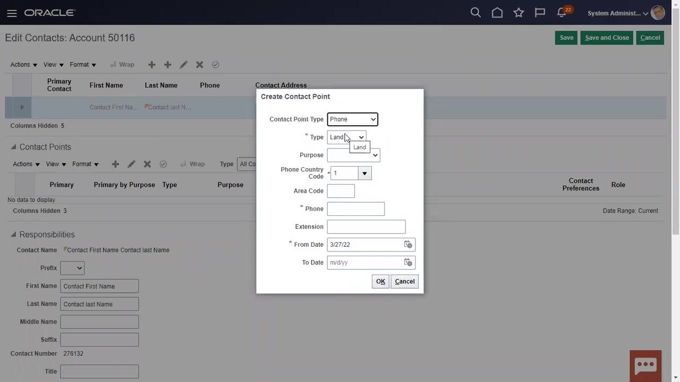
Task: Expand the contact row detail arrow
Action: 22,107
